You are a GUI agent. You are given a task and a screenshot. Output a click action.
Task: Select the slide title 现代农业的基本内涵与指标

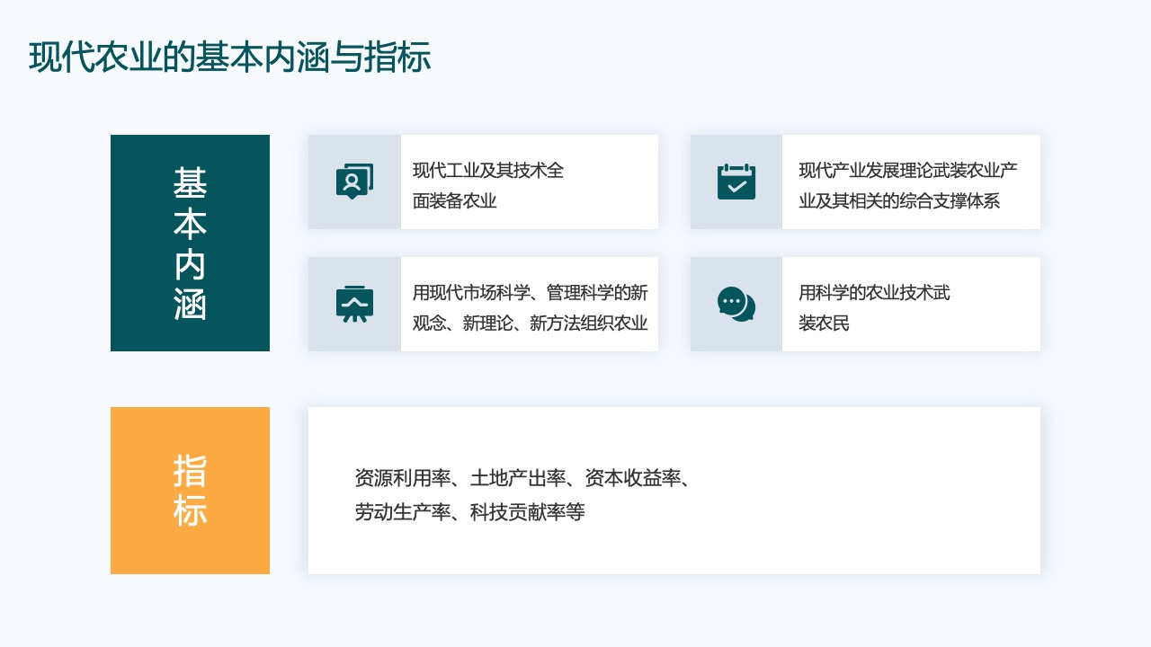pos(230,58)
